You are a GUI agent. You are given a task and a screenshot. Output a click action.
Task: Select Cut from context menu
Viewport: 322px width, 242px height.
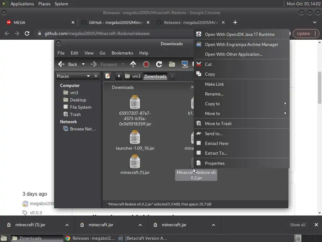click(241, 64)
